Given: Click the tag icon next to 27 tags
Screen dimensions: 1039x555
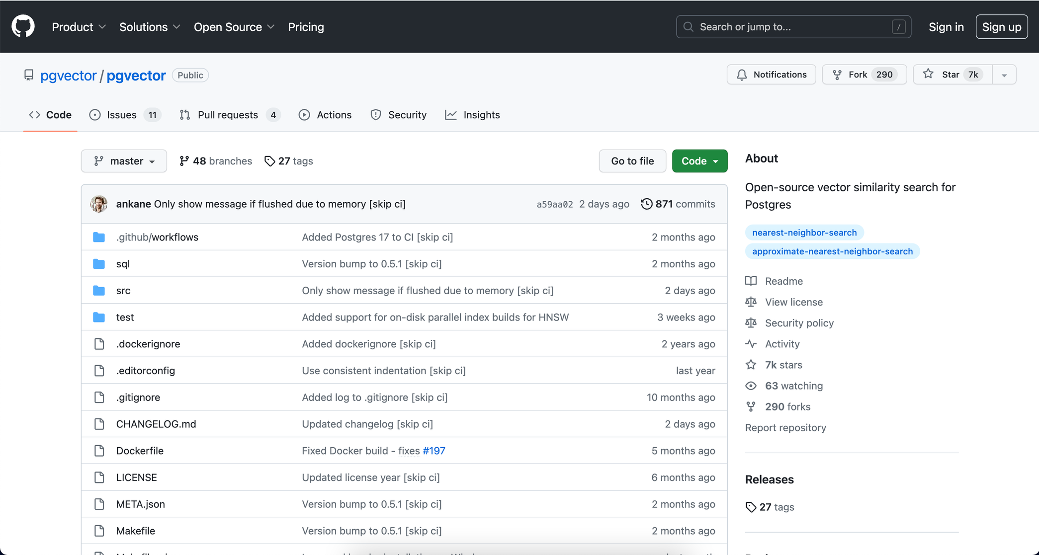Looking at the screenshot, I should coord(269,161).
